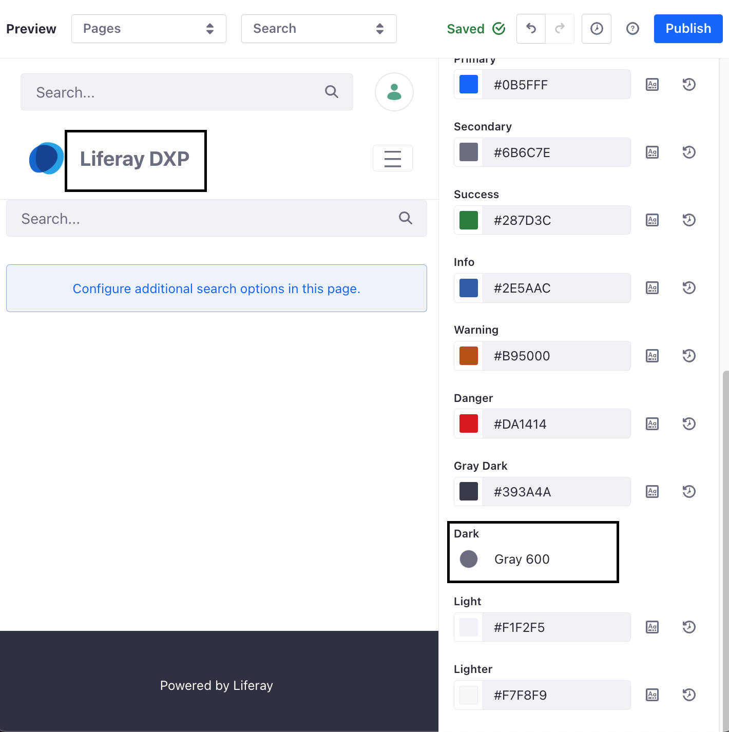Click value-from-stylebook icon for Secondary

[652, 152]
